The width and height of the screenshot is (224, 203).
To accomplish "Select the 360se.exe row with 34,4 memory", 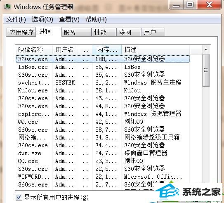I will point(103,145).
